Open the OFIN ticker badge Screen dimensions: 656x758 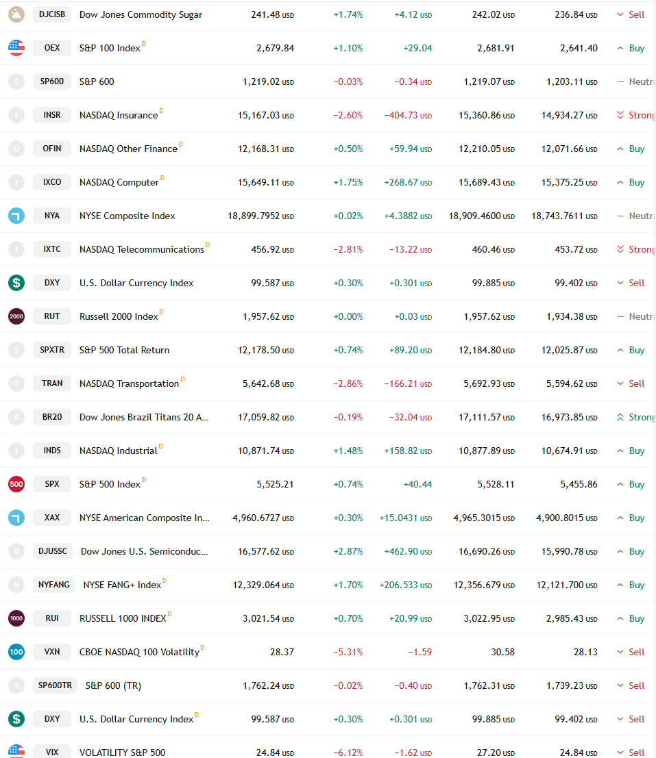(x=52, y=149)
